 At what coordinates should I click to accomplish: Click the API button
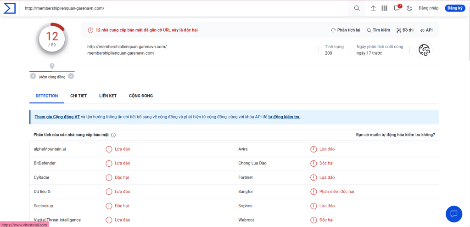(x=426, y=30)
